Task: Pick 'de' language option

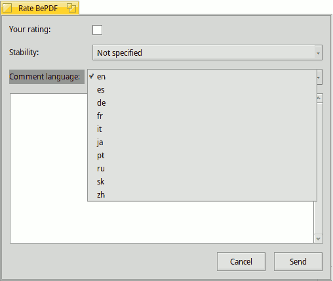Action: 202,103
